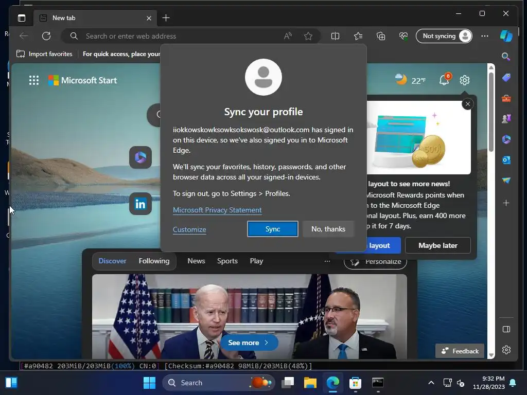Open Browser essentials heart icon

[403, 36]
